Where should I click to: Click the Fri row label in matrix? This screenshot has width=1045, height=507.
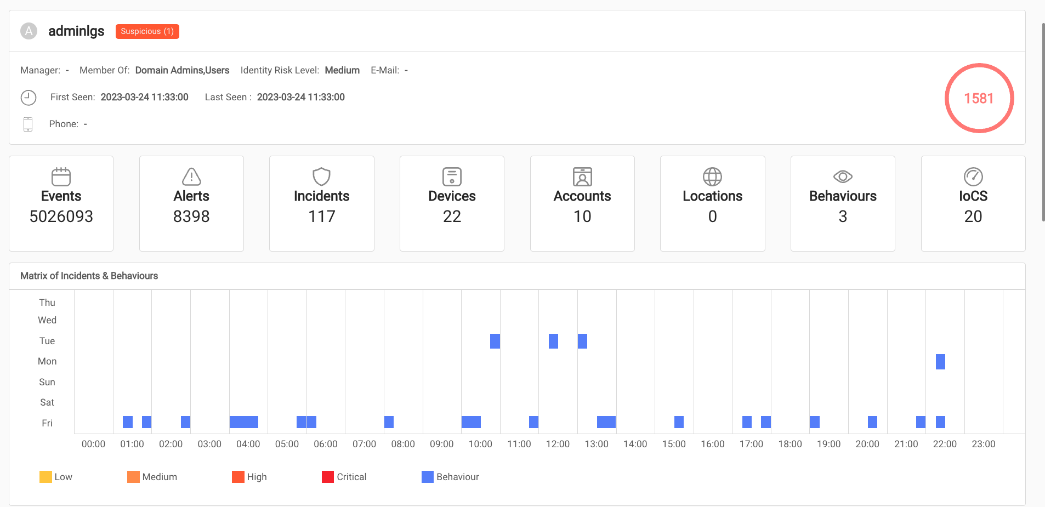click(x=47, y=423)
